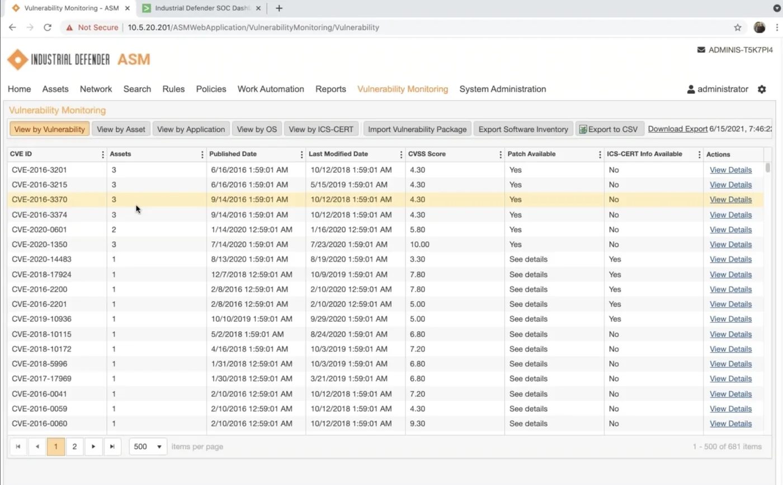
Task: Click the browser address bar URL
Action: 253,27
